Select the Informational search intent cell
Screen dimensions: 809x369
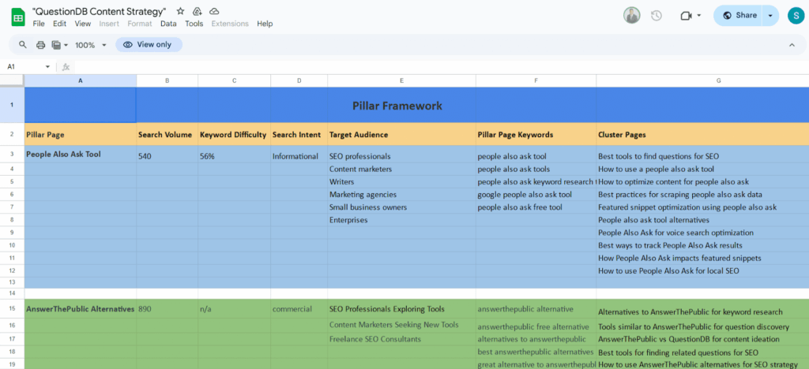[299, 155]
